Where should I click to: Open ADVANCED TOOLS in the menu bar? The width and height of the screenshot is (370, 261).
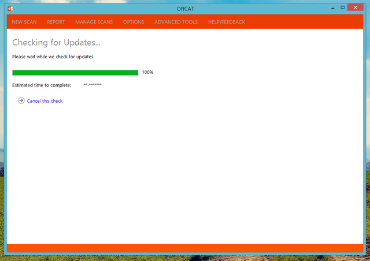[x=176, y=22]
